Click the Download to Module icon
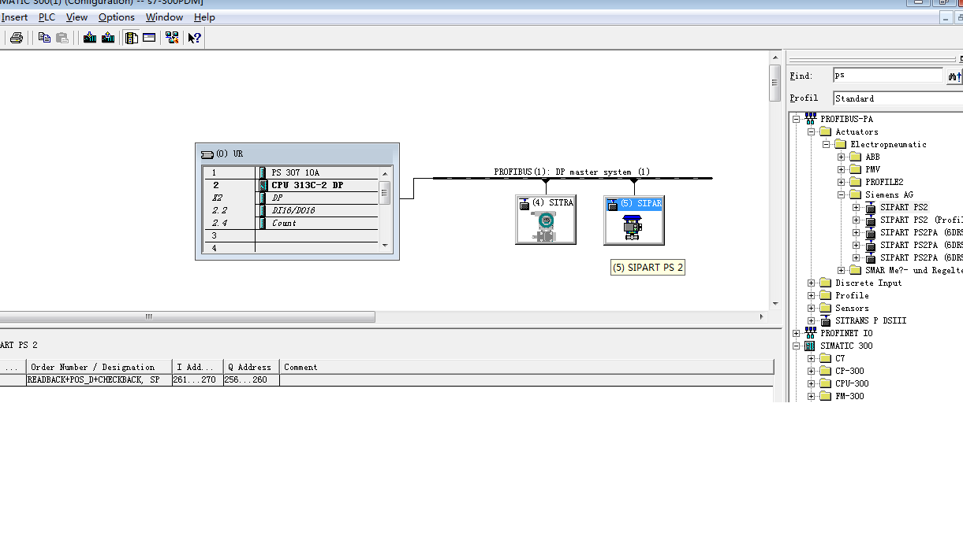The height and width of the screenshot is (544, 963). pos(90,37)
